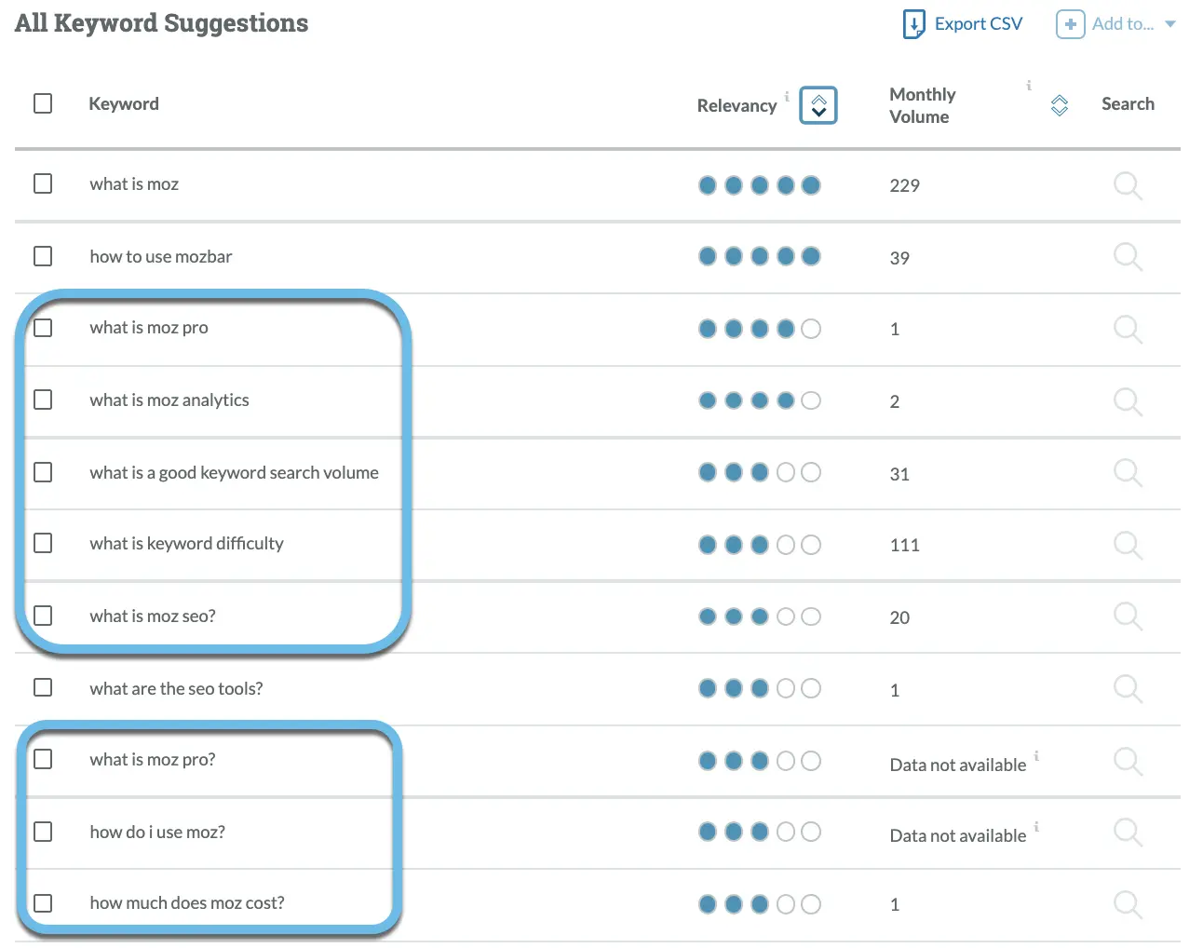Click the keyword text 'what is a good keyword search volume'

tap(234, 473)
